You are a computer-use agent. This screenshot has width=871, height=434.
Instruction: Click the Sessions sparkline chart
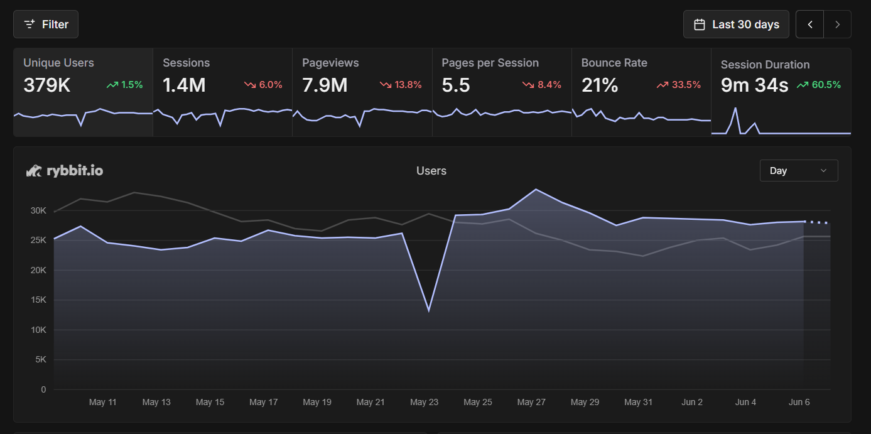222,116
